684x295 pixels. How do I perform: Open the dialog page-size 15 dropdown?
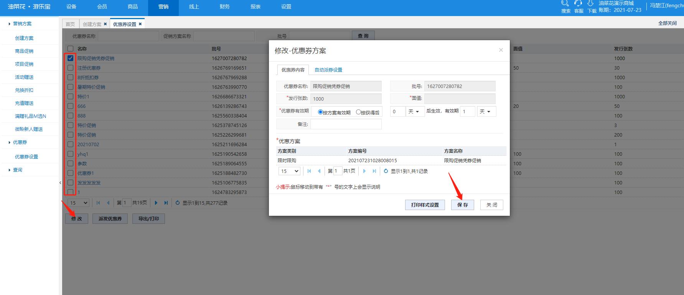coord(290,171)
